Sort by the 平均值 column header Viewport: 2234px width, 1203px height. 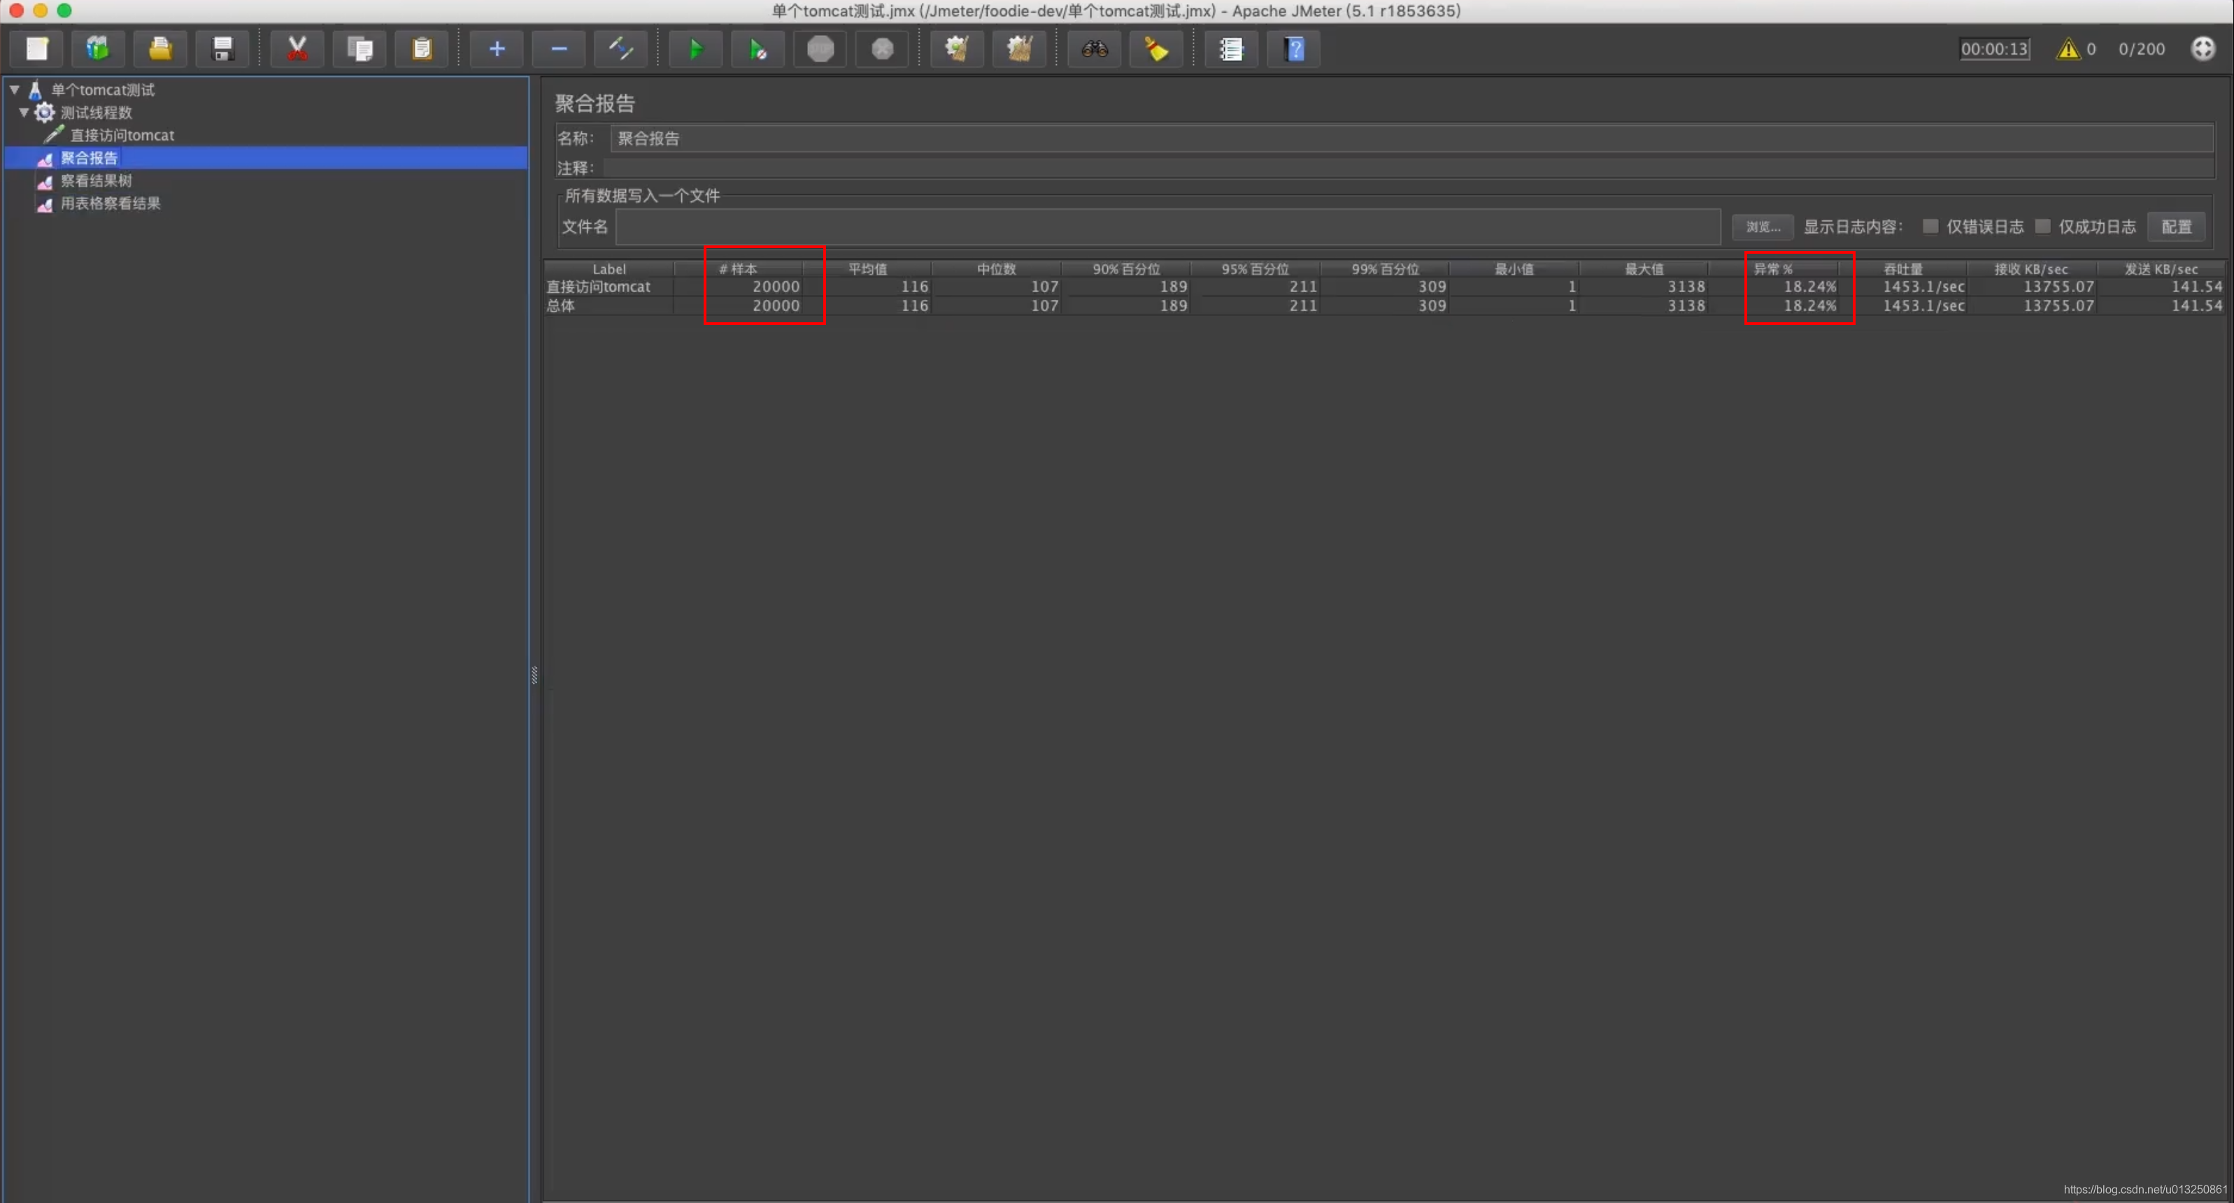click(x=867, y=268)
